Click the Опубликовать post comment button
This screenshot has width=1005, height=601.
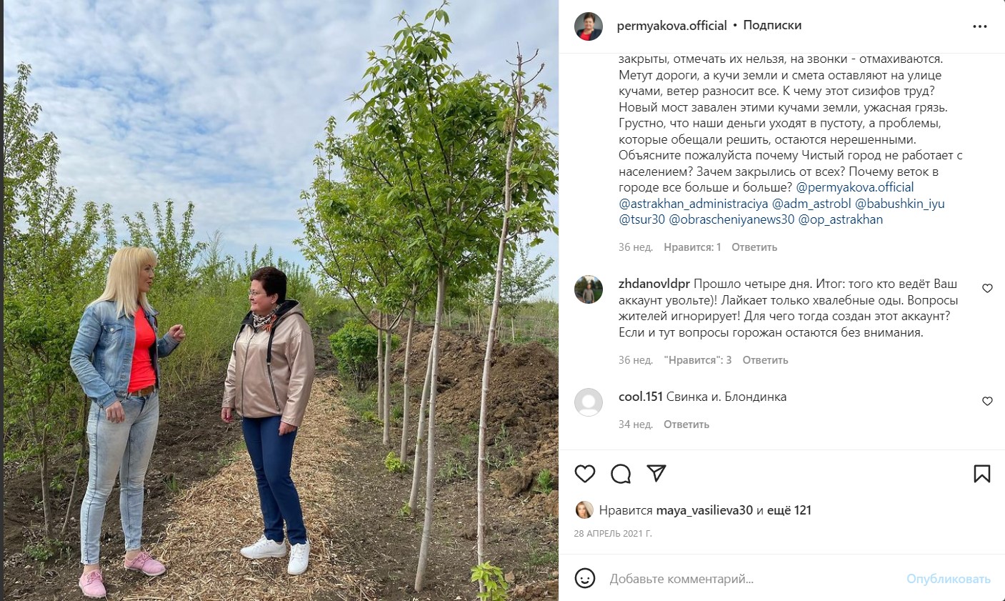click(x=949, y=579)
